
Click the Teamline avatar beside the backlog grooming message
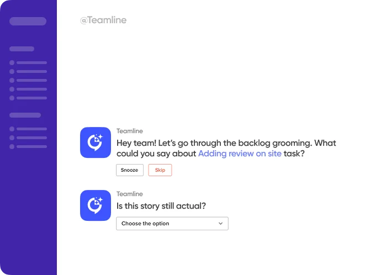click(x=96, y=142)
